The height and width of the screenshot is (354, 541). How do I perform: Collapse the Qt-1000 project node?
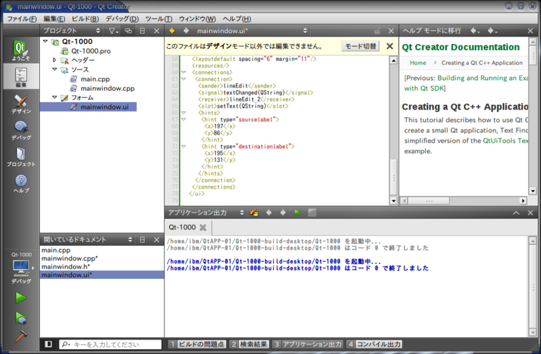coord(45,41)
